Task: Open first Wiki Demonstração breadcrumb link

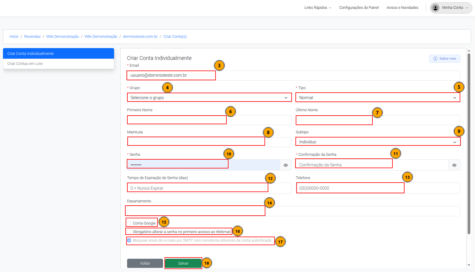Action: (x=63, y=37)
